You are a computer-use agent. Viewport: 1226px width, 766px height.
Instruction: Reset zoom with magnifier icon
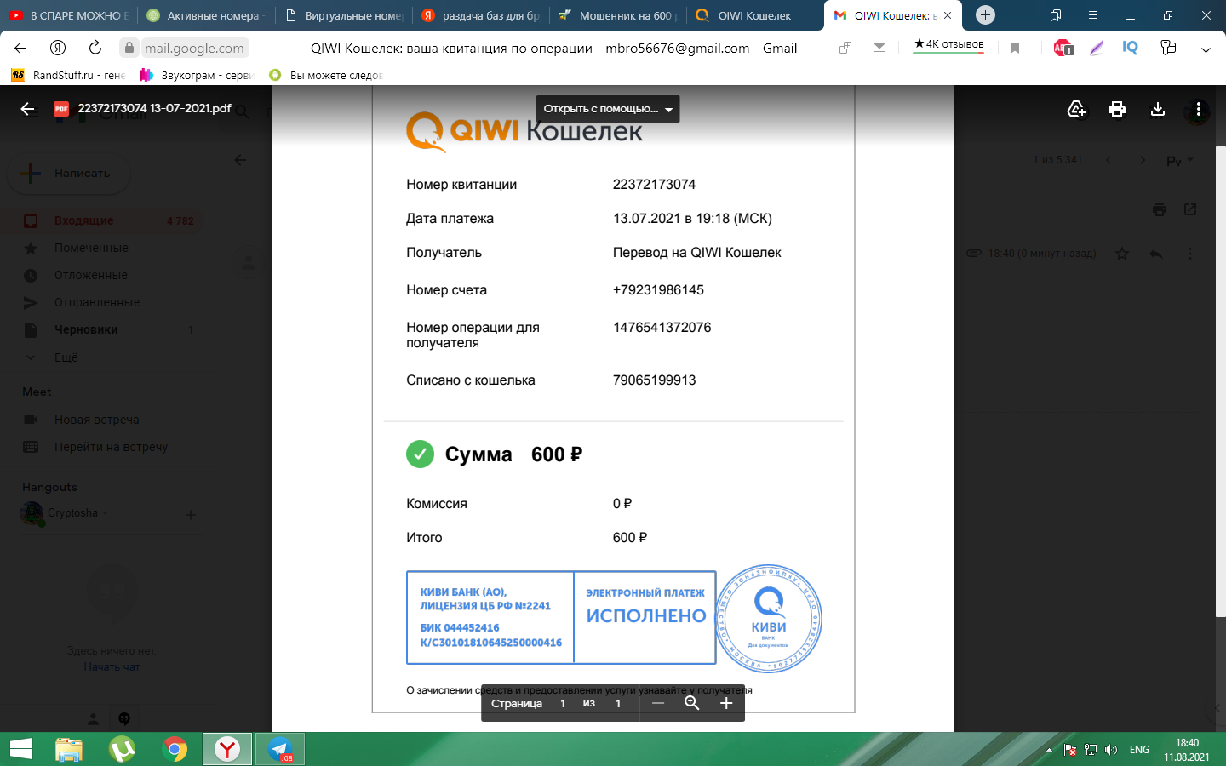tap(692, 703)
